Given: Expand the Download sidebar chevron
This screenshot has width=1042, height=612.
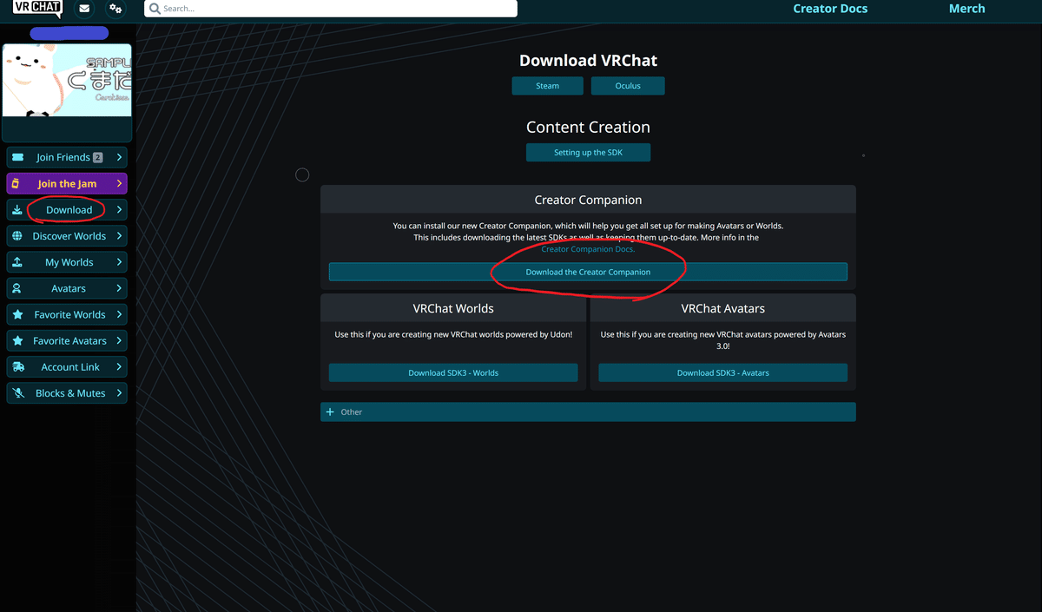Looking at the screenshot, I should pyautogui.click(x=119, y=209).
